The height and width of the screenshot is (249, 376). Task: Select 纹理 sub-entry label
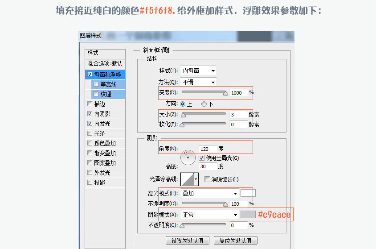(106, 94)
